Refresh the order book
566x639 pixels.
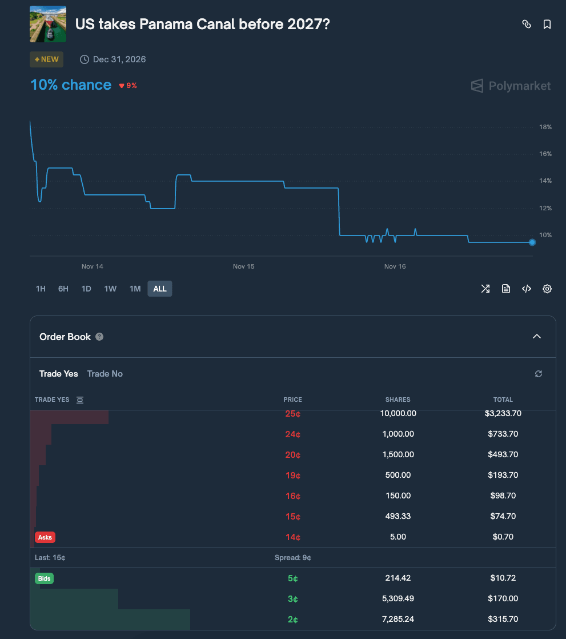click(538, 373)
